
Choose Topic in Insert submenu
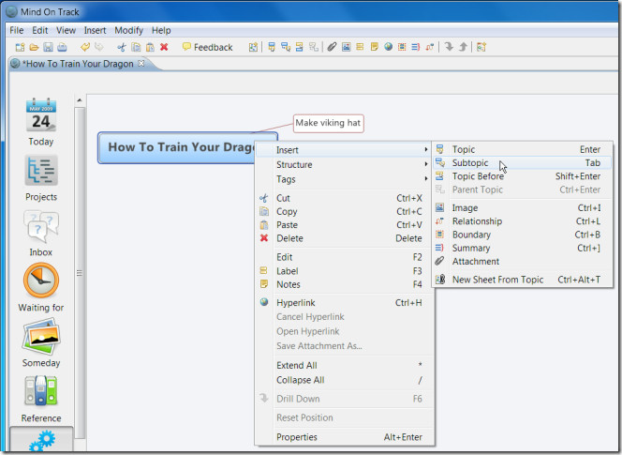tap(523, 149)
